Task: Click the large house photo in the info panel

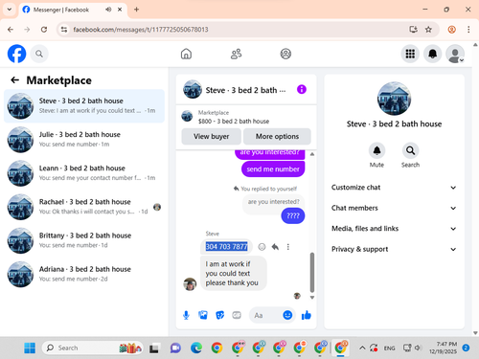Action: point(394,99)
